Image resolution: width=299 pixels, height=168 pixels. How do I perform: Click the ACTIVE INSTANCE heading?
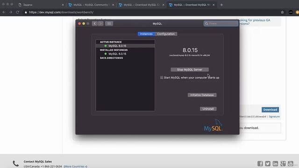(111, 42)
